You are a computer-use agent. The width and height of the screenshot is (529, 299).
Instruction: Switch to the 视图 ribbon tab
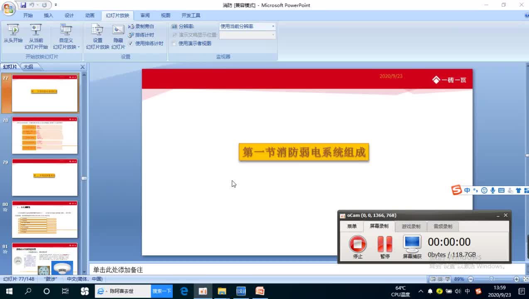[x=166, y=15]
